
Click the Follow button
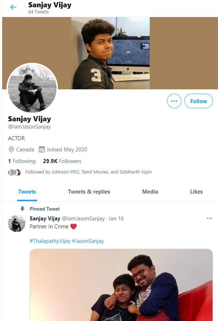(198, 101)
